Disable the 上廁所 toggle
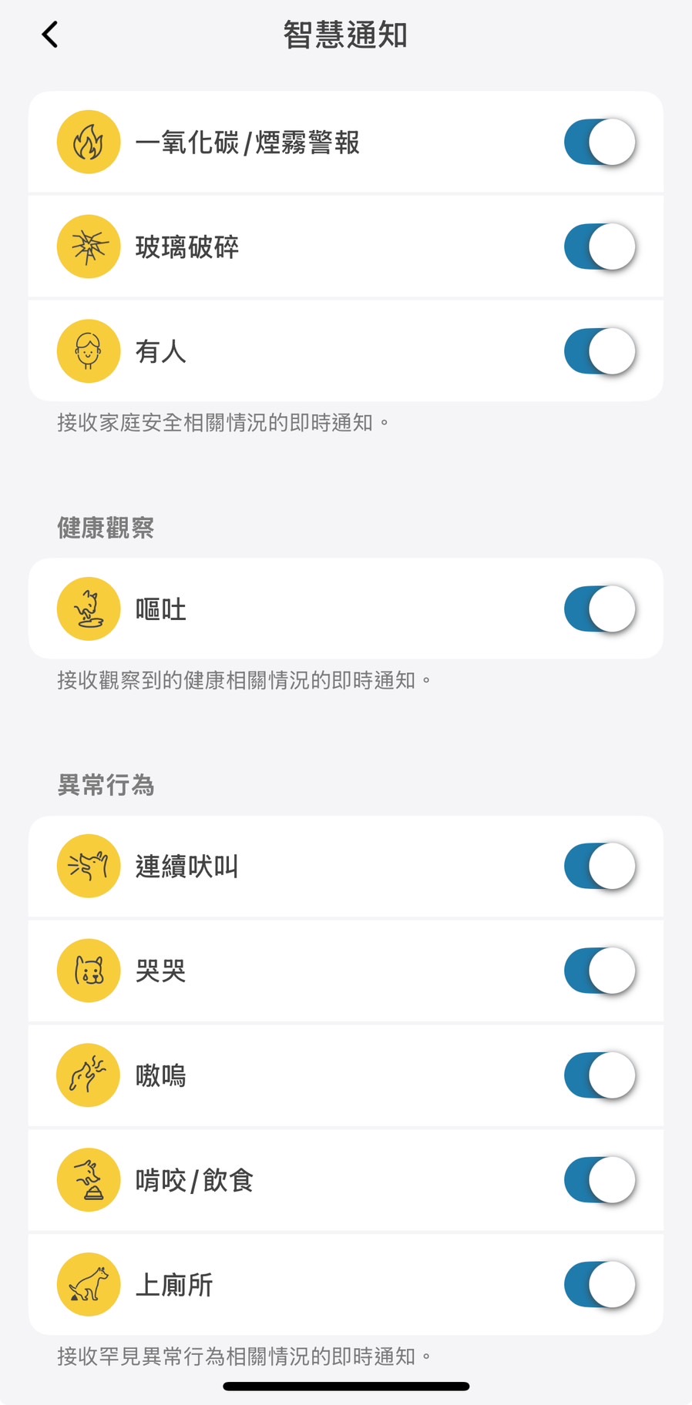Screen dimensions: 692x1405 (600, 1285)
